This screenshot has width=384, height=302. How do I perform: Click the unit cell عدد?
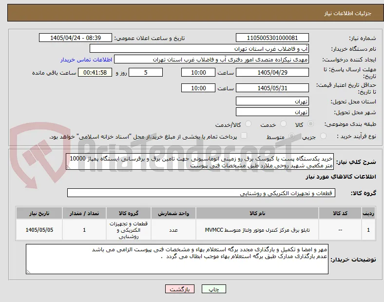(x=173, y=230)
